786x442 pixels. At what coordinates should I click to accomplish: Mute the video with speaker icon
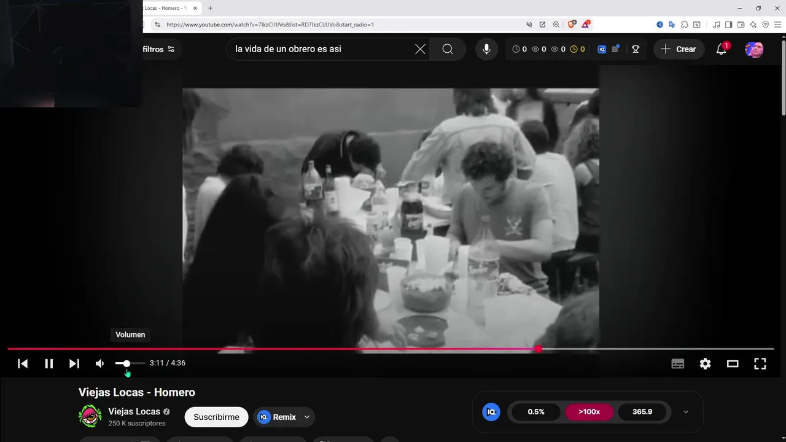point(99,363)
